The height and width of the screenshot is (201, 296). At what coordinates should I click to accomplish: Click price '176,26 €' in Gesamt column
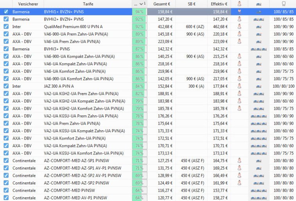[x=165, y=116]
